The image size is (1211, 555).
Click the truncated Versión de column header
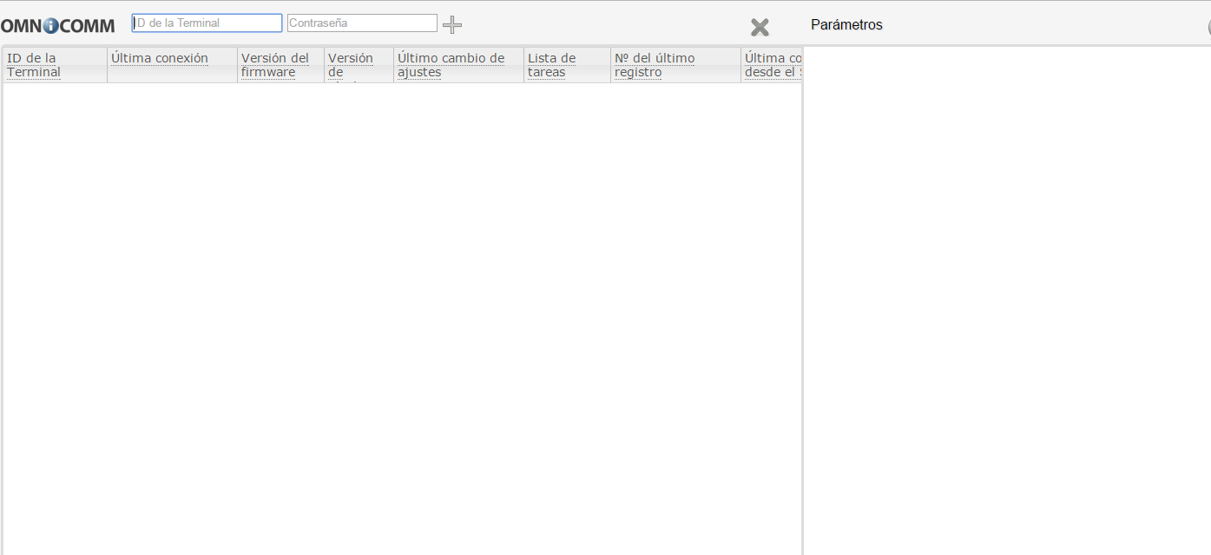(x=351, y=65)
